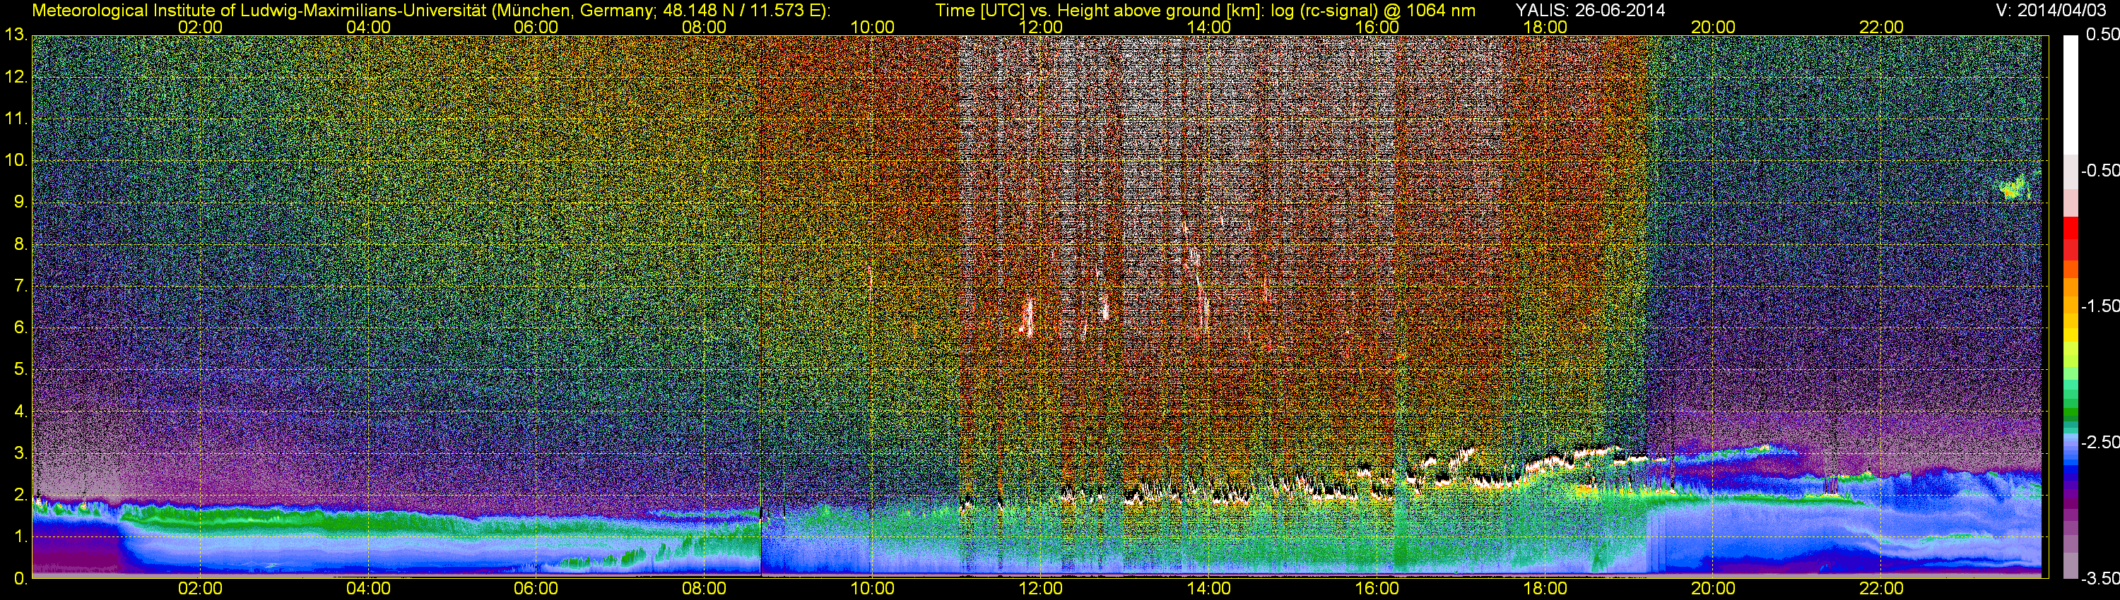Click the '22:00' label on the bottom time axis
Viewport: 2120px width, 600px height.
click(x=1881, y=589)
